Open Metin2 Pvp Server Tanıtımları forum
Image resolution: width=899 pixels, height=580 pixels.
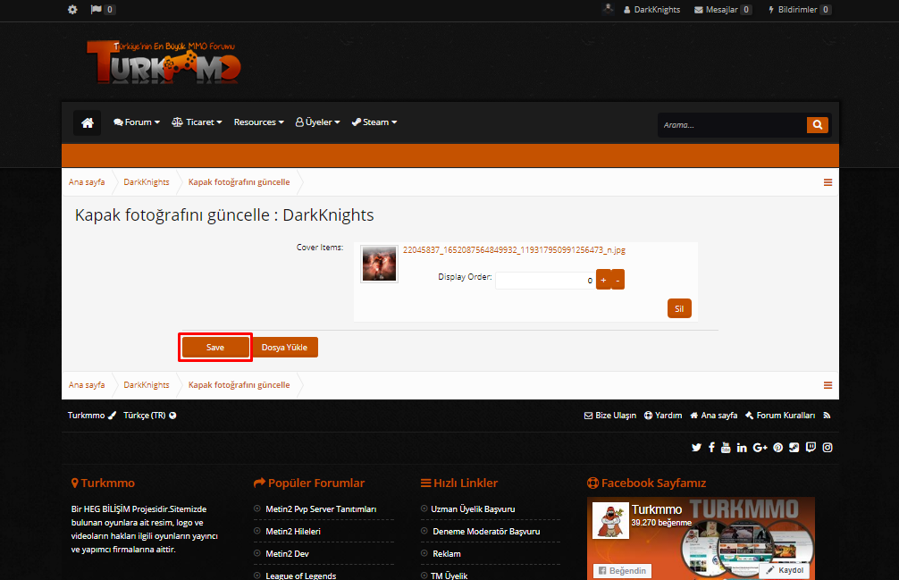click(x=321, y=509)
